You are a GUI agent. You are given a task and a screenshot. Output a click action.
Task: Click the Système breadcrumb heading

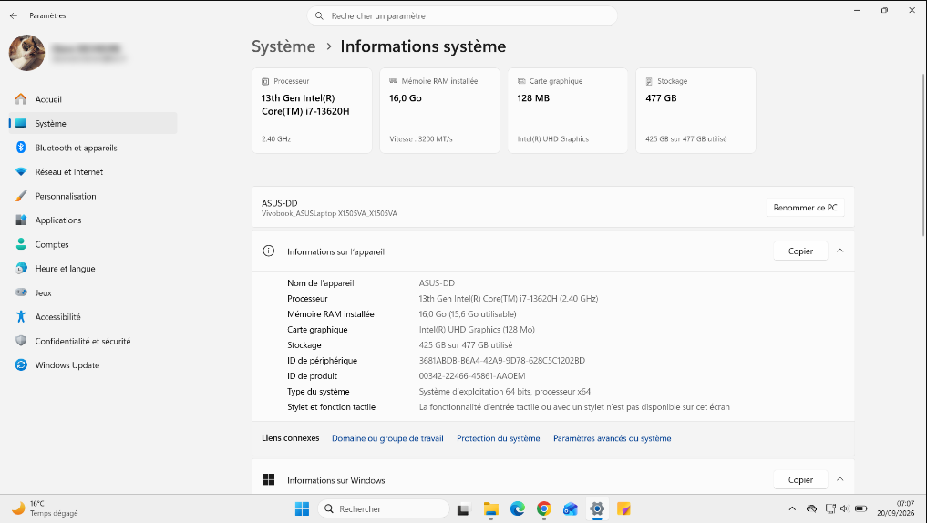click(283, 46)
